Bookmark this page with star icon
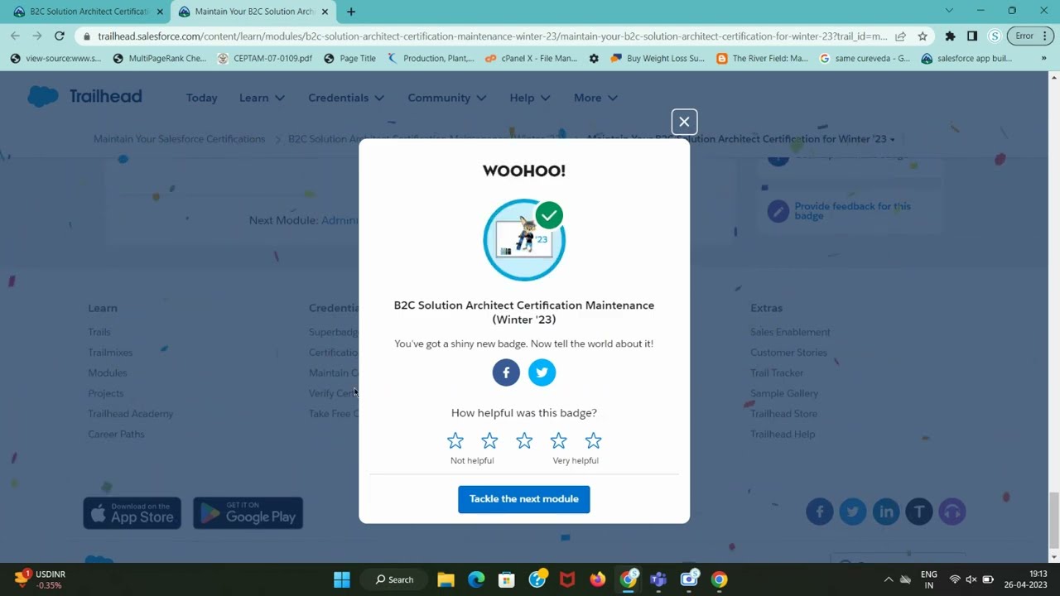1060x596 pixels. click(923, 36)
